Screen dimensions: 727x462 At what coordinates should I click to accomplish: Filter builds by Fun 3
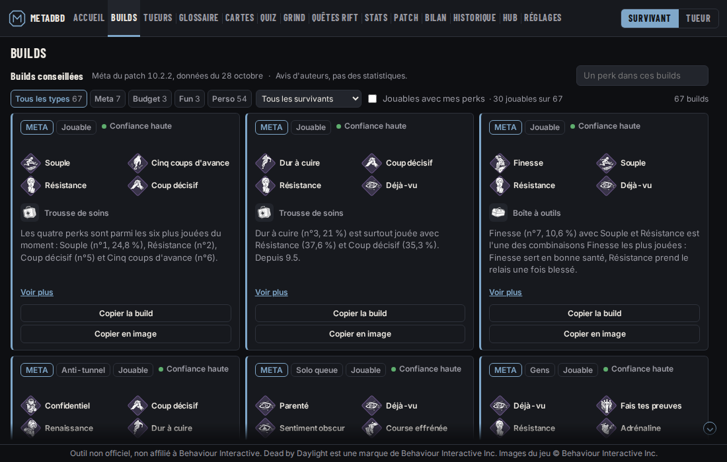190,98
